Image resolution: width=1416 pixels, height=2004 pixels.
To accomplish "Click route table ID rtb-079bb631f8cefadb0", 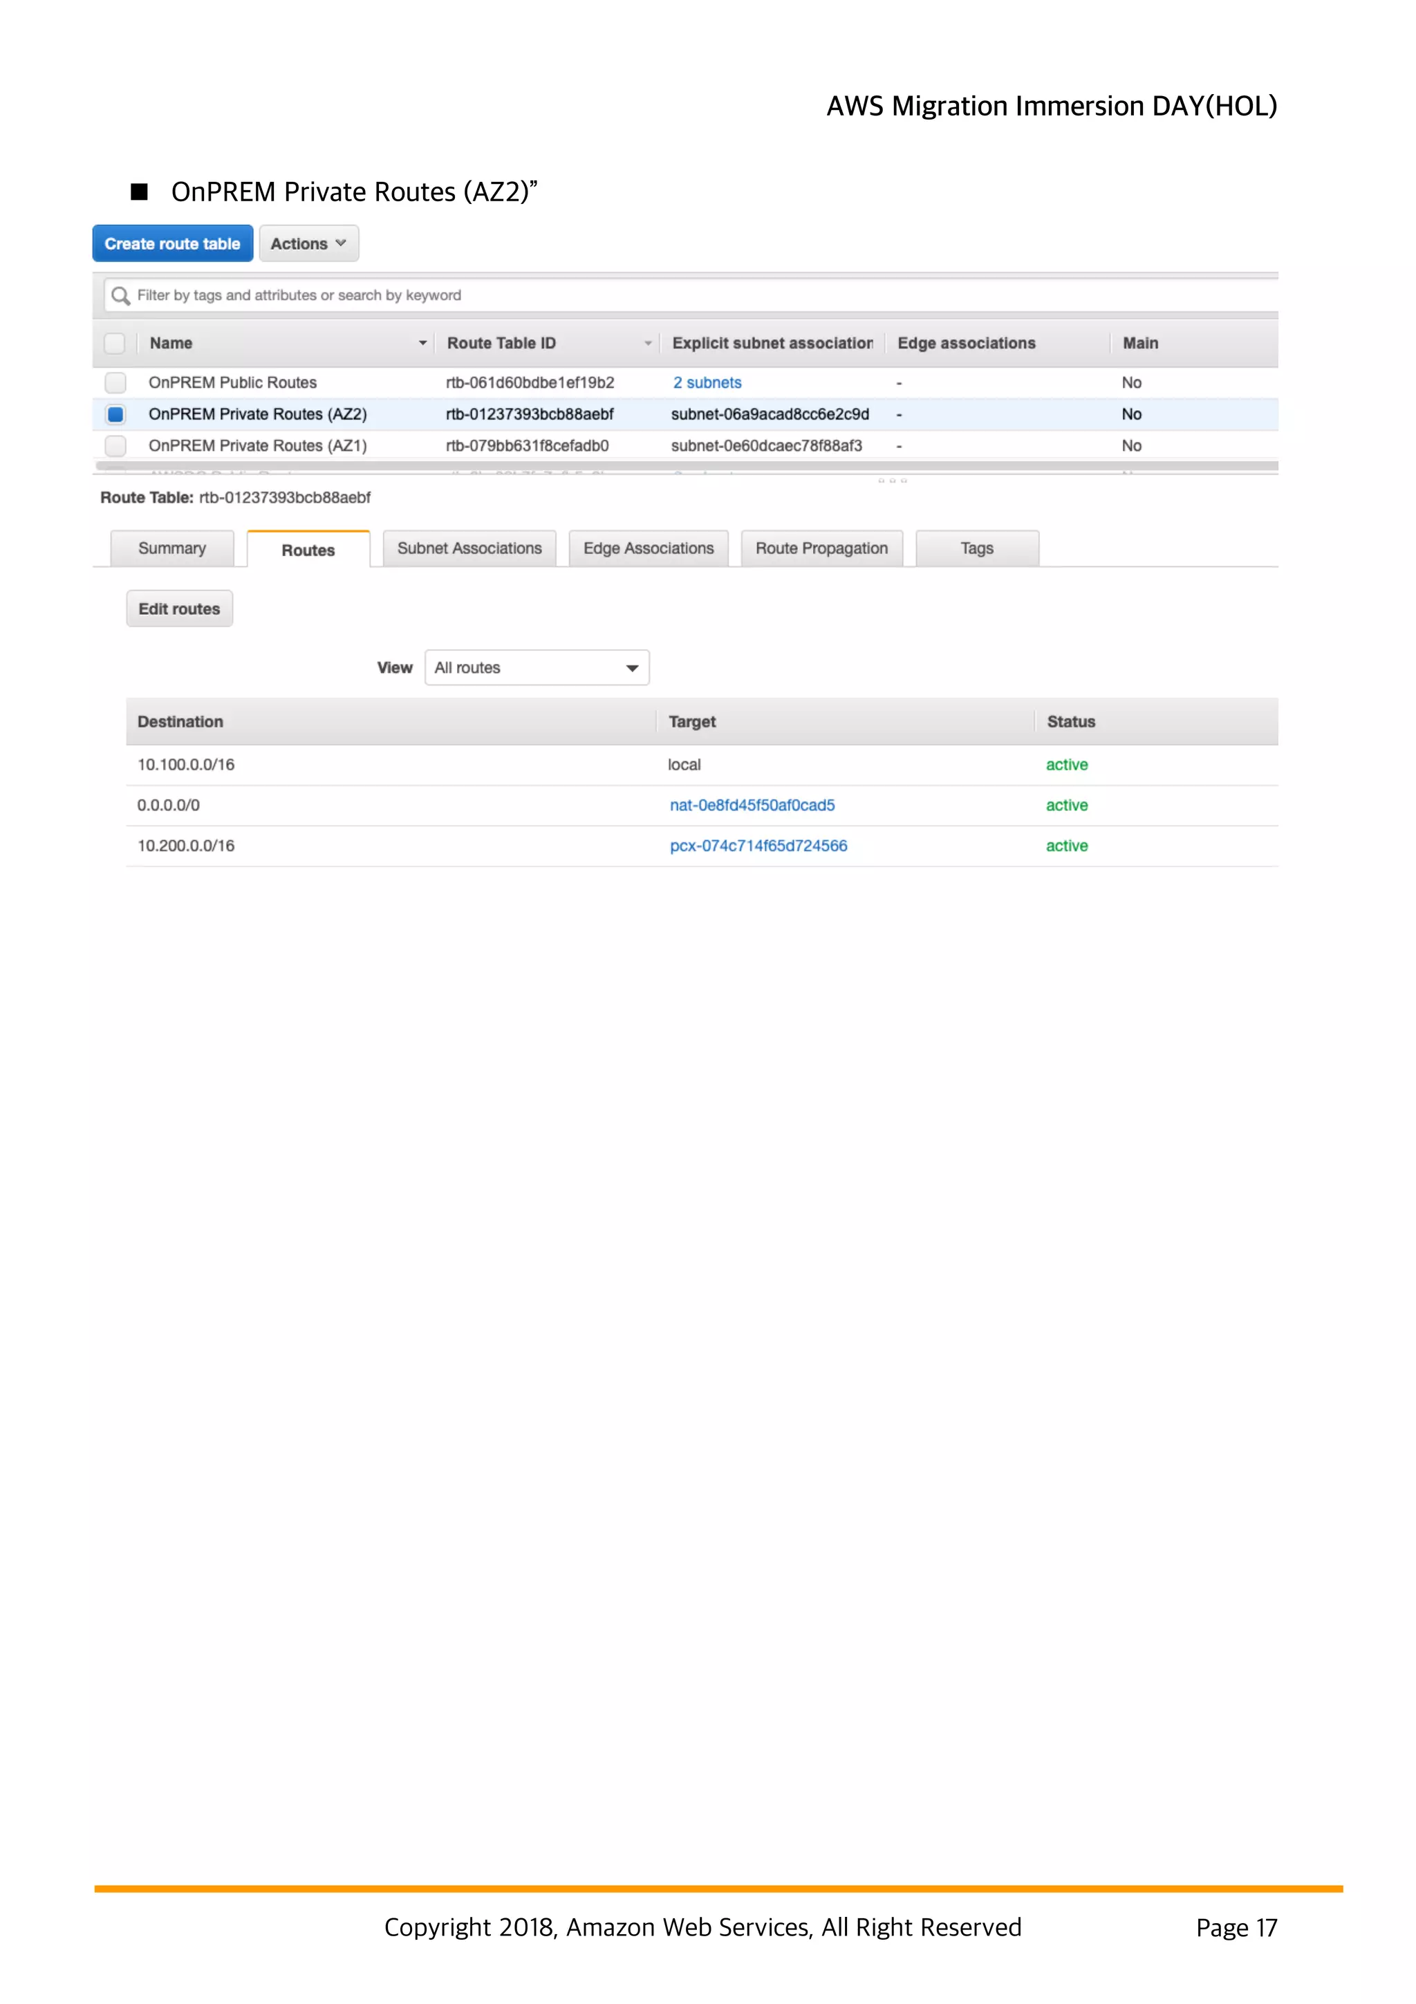I will (x=527, y=445).
